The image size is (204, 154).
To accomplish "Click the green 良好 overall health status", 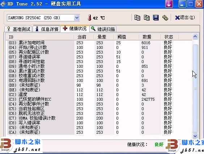I will (159, 144).
